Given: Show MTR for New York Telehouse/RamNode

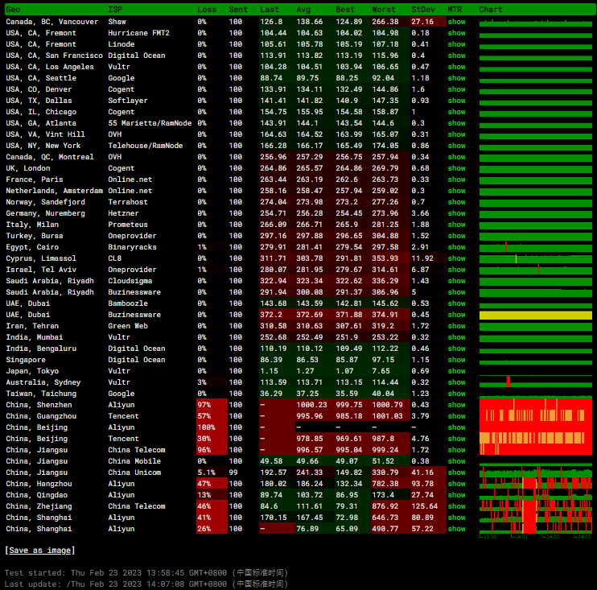Looking at the screenshot, I should click(456, 146).
